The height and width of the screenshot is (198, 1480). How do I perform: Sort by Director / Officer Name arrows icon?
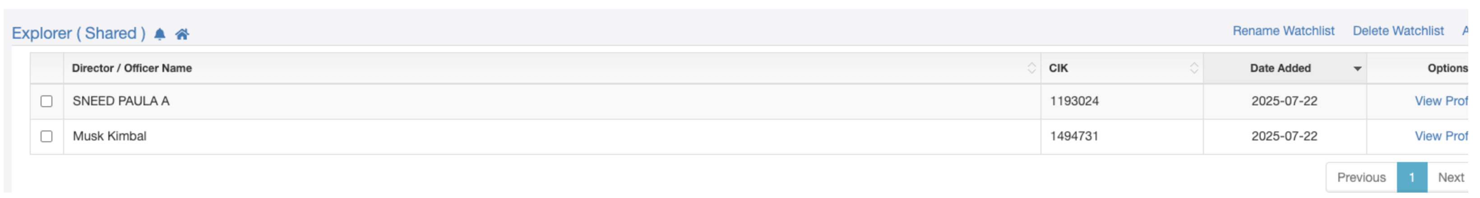(1031, 68)
